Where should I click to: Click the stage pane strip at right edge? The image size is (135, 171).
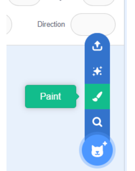[x=126, y=85]
